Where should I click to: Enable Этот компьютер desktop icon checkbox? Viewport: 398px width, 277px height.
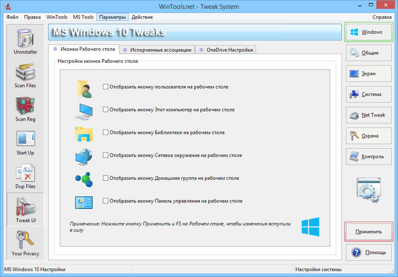(x=106, y=110)
